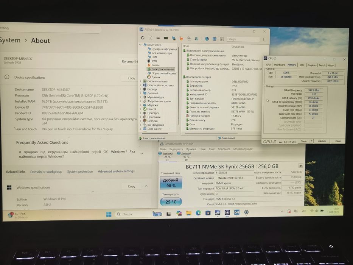Select Електроживлення in the AIDA64 tree
The height and width of the screenshot is (265, 353).
coord(161,69)
